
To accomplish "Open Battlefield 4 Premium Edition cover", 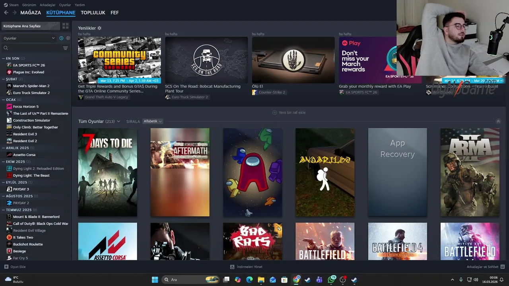I will click(397, 242).
